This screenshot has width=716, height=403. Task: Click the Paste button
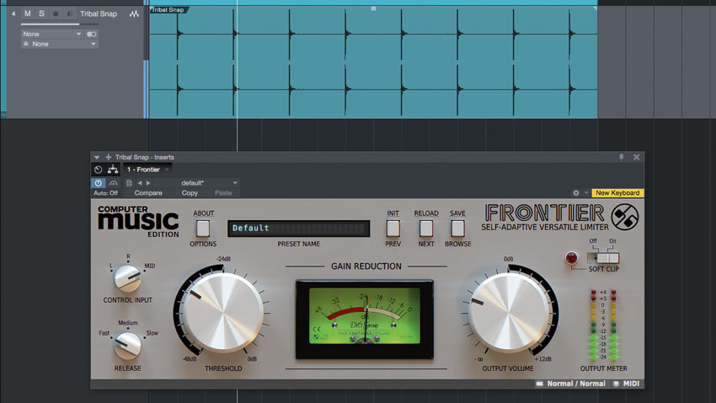click(223, 193)
